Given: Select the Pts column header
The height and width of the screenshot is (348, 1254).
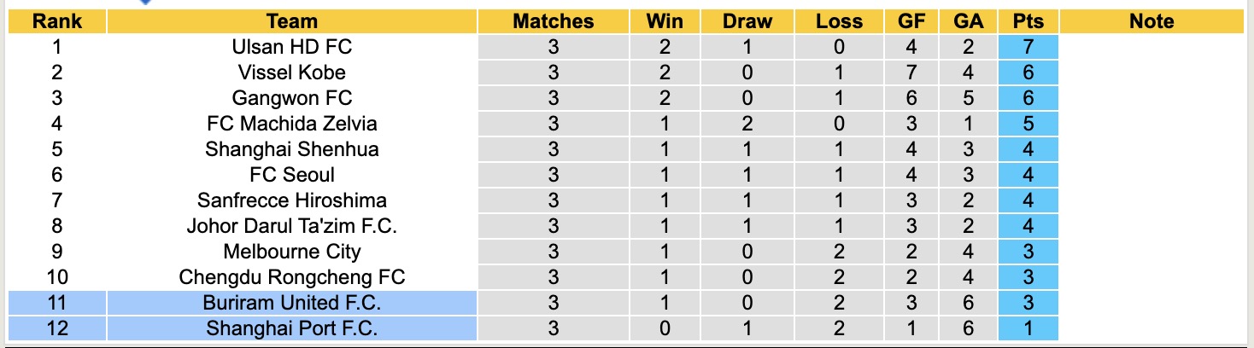Looking at the screenshot, I should pos(1028,21).
